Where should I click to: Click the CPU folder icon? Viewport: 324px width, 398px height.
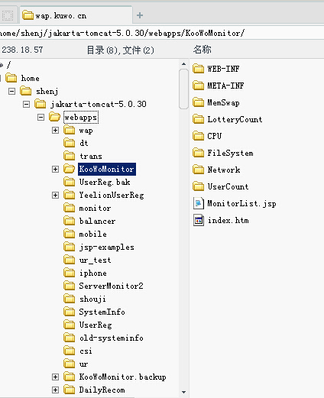pos(199,136)
